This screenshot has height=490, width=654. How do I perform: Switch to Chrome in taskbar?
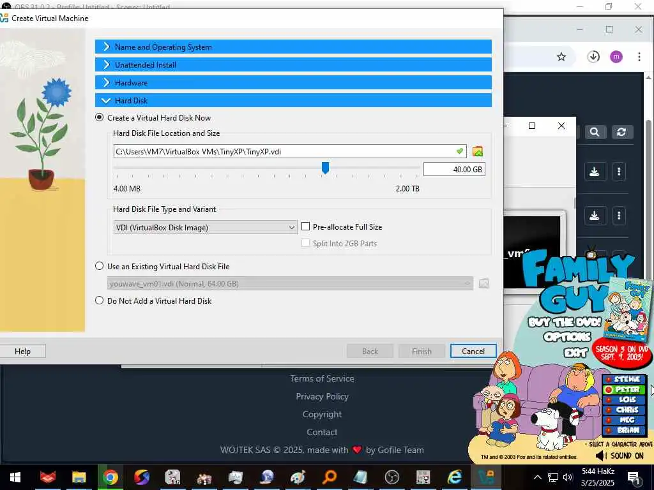coord(110,477)
